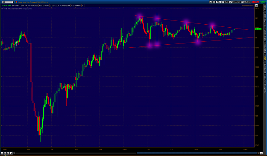This screenshot has width=267, height=156.
Task: Click the small icon above the price axis
Action: (x=257, y=6)
